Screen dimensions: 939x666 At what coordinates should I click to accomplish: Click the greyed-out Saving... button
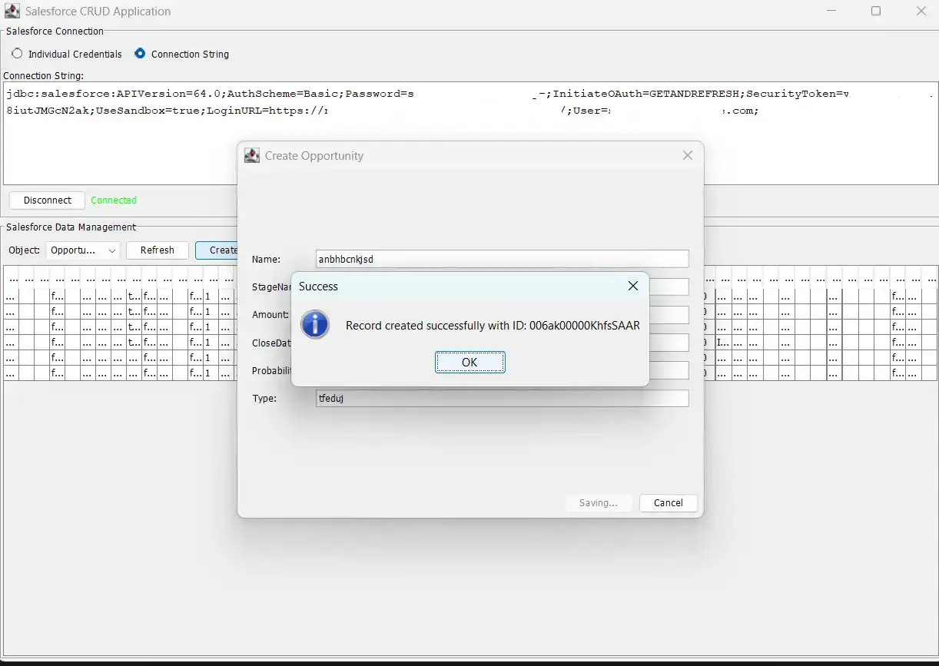click(x=598, y=503)
